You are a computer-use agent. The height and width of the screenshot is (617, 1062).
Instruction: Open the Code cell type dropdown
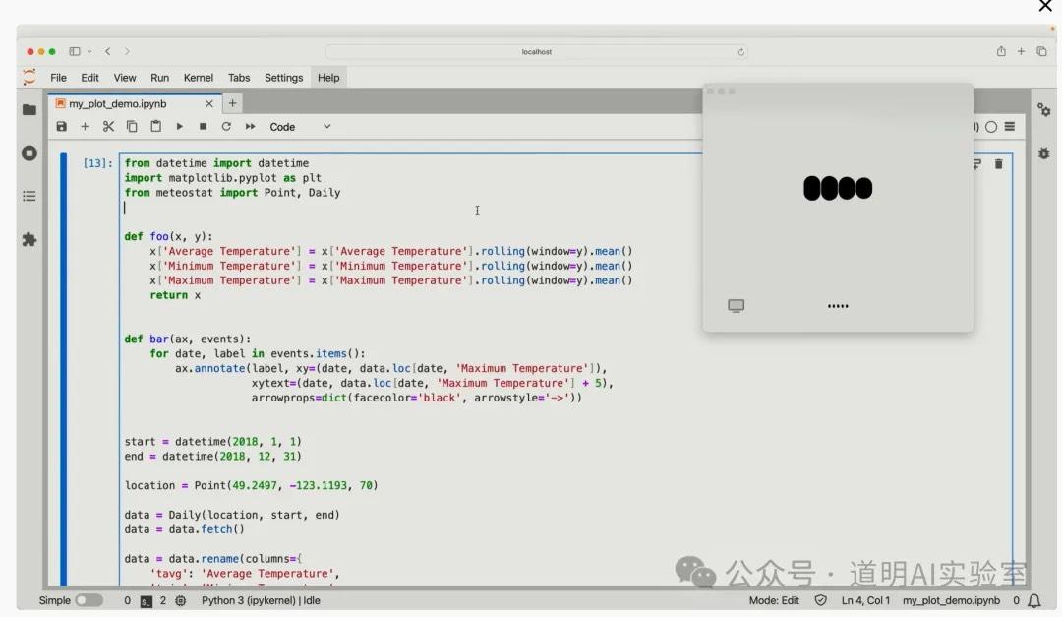point(300,127)
